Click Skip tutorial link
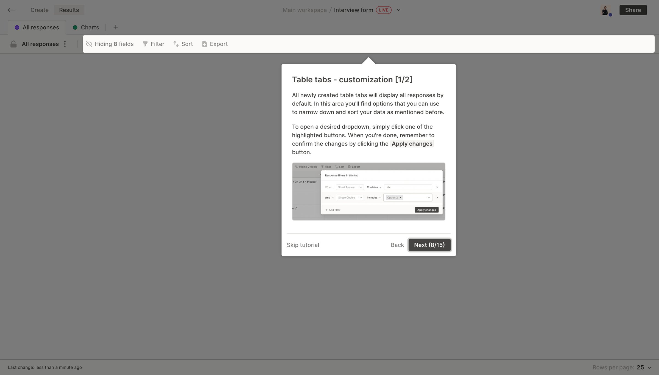Viewport: 659px width, 375px height. [303, 245]
